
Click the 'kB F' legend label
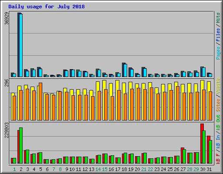pos(218,158)
